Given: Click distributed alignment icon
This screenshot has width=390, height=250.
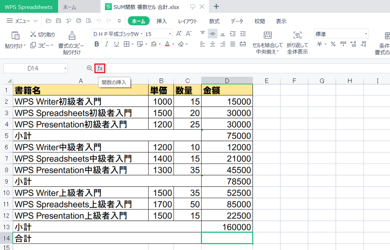Looking at the screenshot, I should (243, 44).
